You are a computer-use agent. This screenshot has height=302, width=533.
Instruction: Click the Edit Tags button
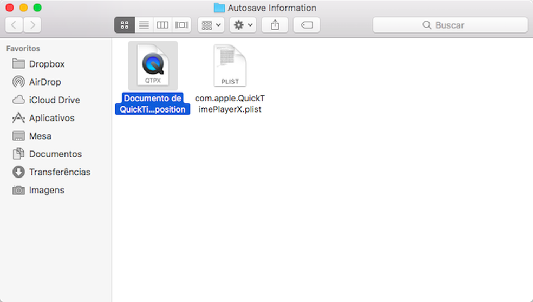point(307,25)
